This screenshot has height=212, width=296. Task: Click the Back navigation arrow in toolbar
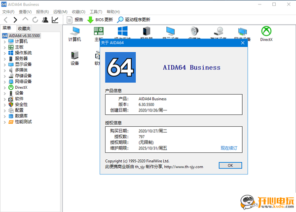point(5,20)
